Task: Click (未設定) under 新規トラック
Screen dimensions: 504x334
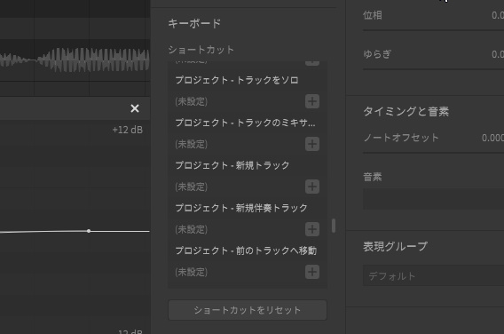Action: pyautogui.click(x=192, y=187)
